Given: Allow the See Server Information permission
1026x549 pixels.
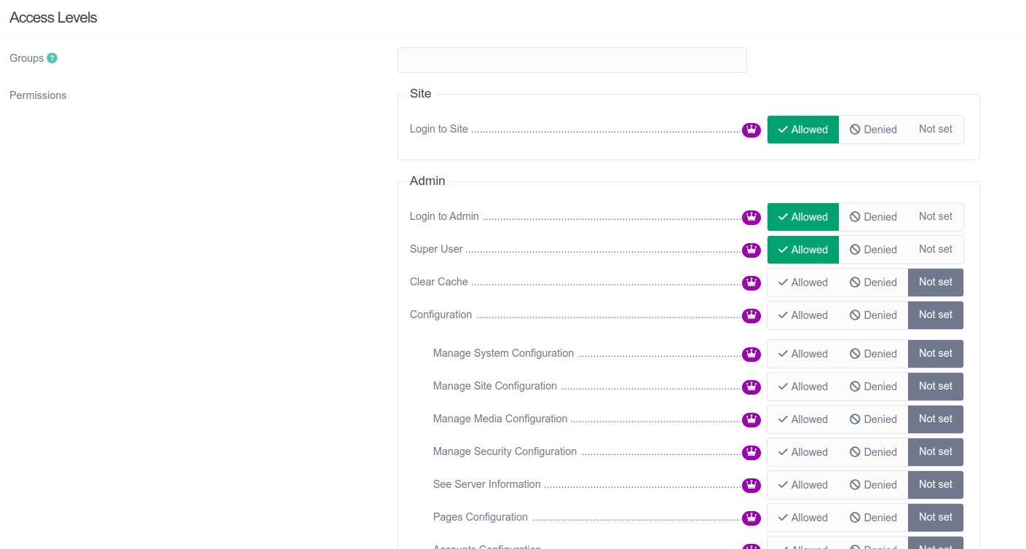Looking at the screenshot, I should coord(802,485).
